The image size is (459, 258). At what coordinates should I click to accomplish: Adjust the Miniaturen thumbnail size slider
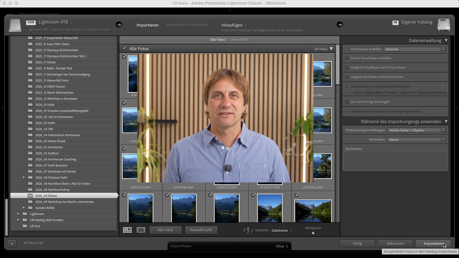click(313, 233)
